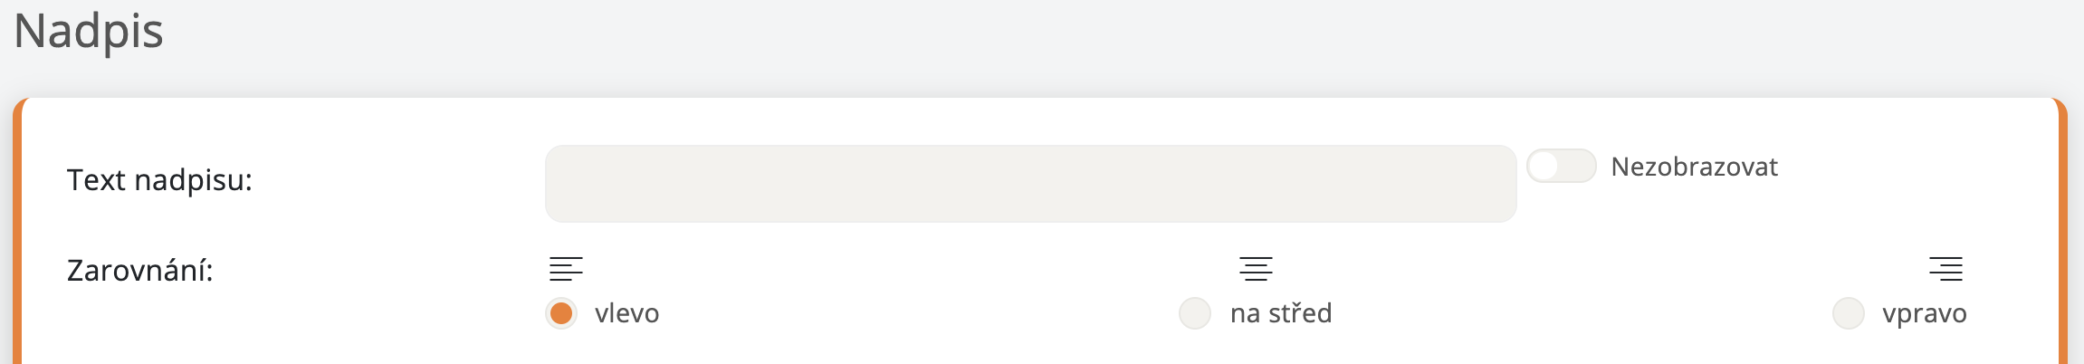Click the Text nadpisu: field label
This screenshot has height=364, width=2084.
tap(159, 180)
